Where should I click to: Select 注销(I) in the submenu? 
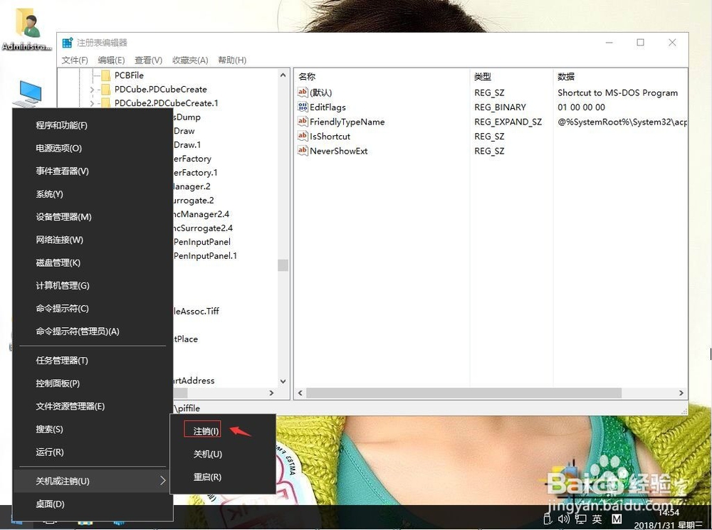(223, 430)
